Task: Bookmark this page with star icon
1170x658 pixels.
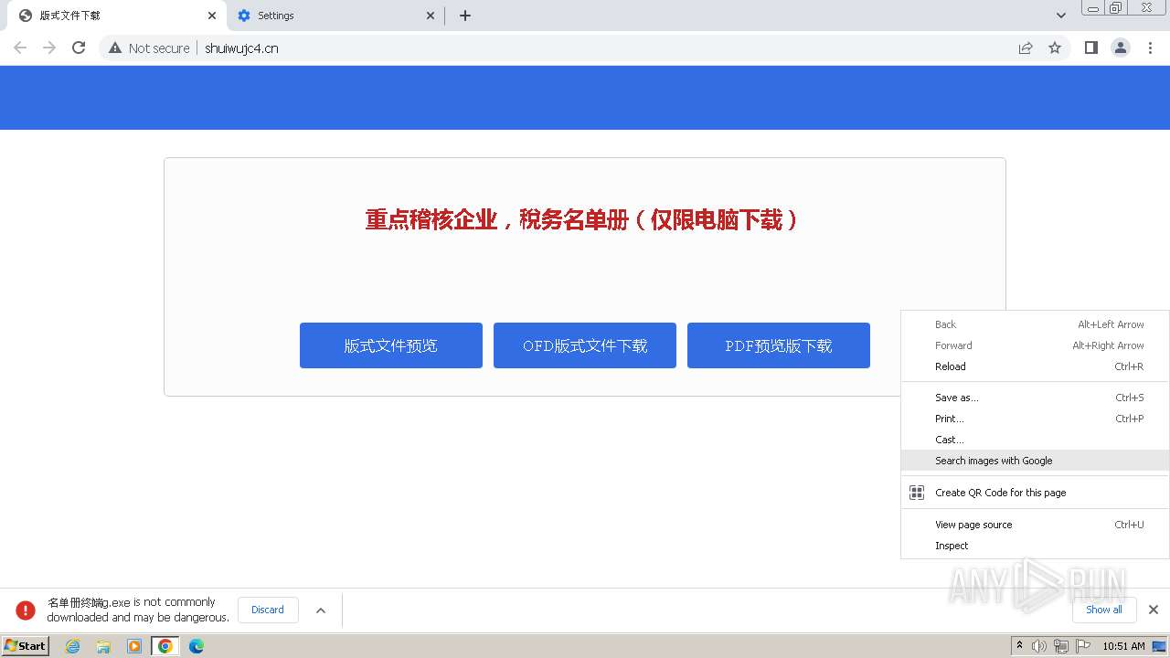Action: tap(1055, 48)
